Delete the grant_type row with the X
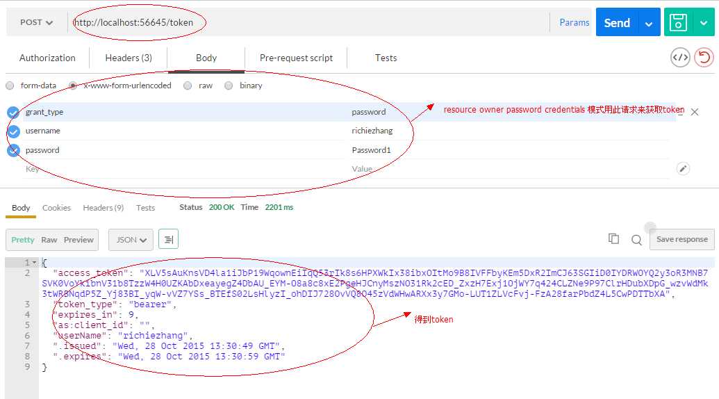The height and width of the screenshot is (399, 719). pyautogui.click(x=695, y=112)
